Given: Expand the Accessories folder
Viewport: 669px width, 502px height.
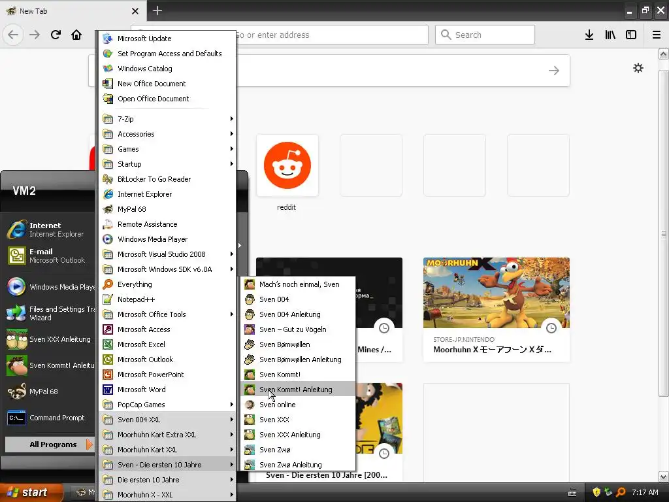Looking at the screenshot, I should point(167,134).
